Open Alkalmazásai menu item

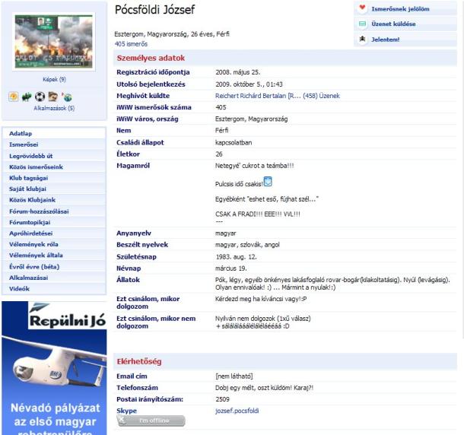[x=54, y=278]
